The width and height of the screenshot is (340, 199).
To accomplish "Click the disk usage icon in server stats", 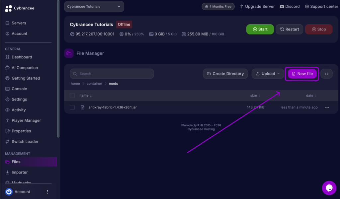I will click(x=184, y=34).
